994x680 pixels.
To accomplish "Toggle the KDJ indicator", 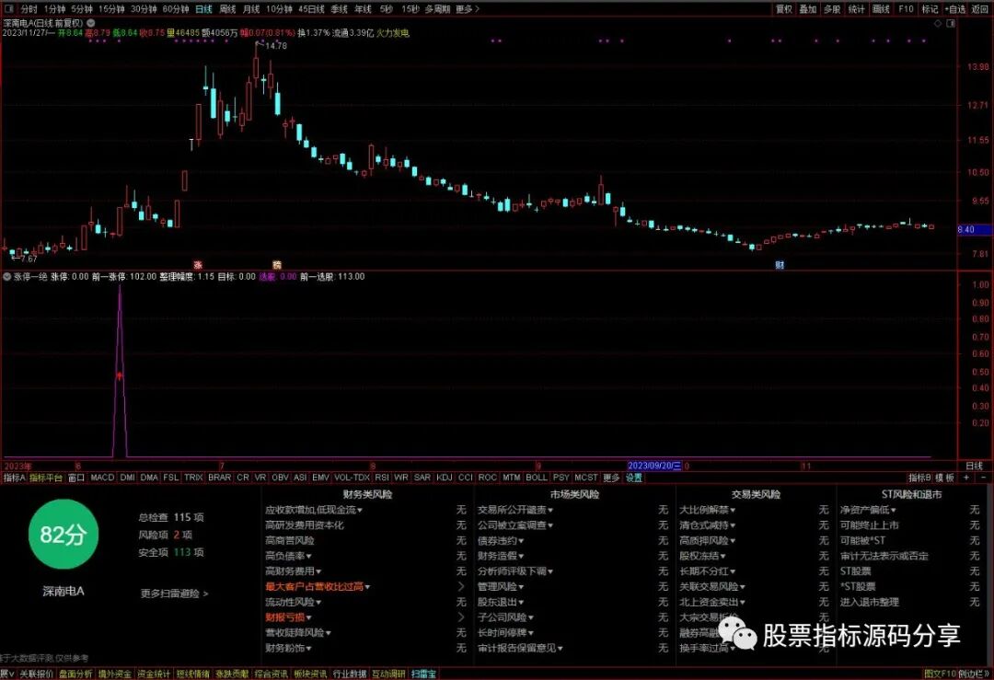I will click(445, 478).
